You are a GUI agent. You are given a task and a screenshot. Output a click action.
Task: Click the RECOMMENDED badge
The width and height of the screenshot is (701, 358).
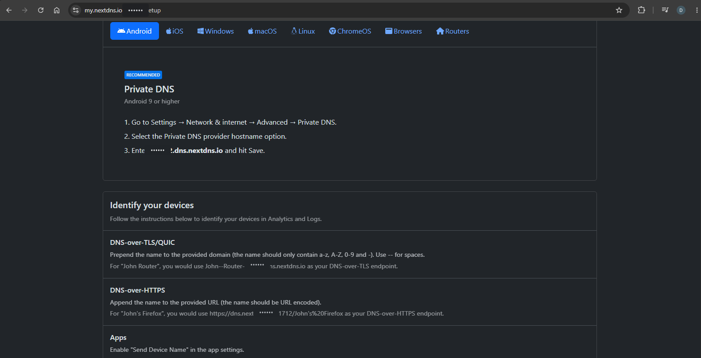coord(143,75)
